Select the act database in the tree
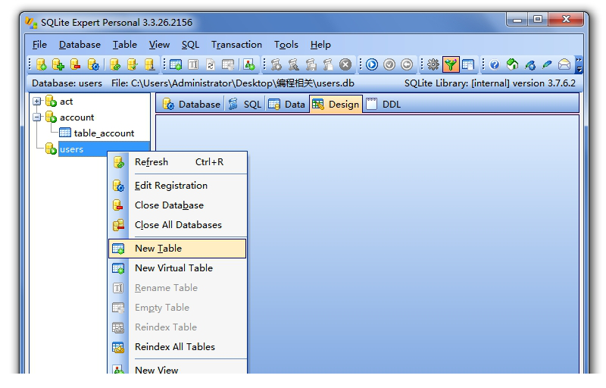 pos(66,102)
